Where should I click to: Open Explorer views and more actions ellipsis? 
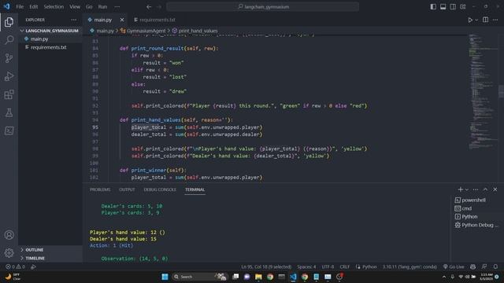point(74,20)
